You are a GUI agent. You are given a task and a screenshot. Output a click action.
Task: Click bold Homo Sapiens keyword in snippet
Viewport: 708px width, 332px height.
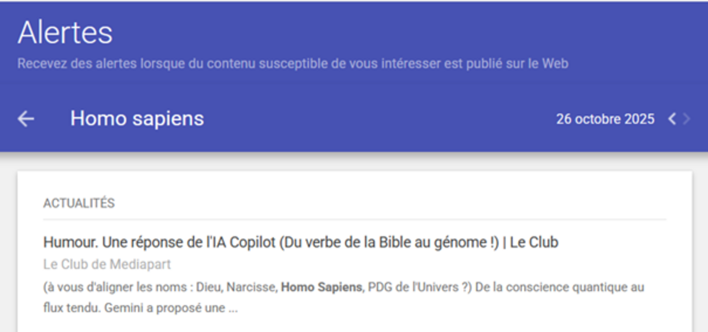[321, 287]
